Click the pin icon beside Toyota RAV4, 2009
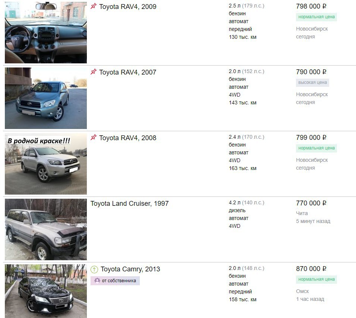This screenshot has height=318, width=356. pos(94,6)
